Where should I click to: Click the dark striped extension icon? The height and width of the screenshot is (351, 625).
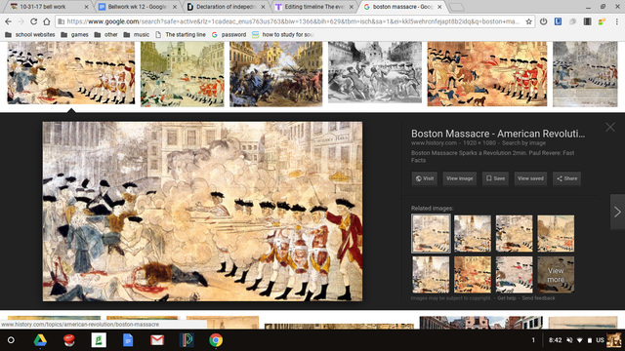pos(587,21)
